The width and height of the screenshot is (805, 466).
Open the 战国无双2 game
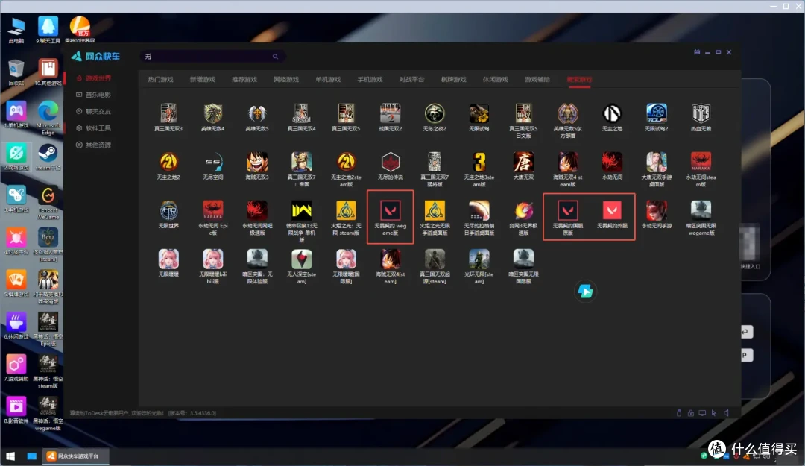(390, 113)
